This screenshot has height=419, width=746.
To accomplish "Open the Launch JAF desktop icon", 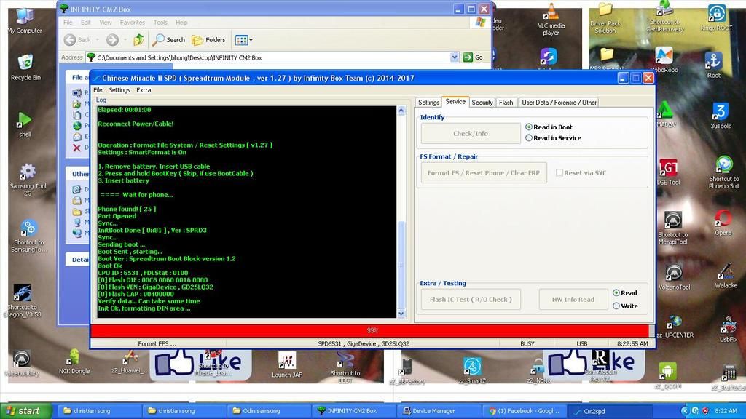I will tap(286, 361).
